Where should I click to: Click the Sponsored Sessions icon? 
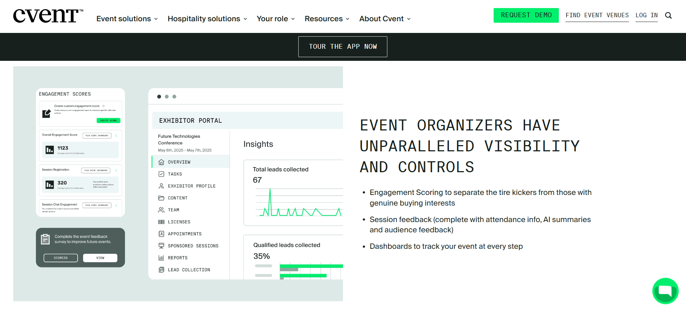(161, 246)
